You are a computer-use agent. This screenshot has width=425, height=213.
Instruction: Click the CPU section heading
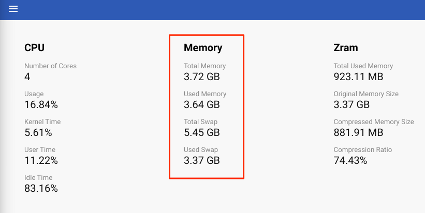coord(34,48)
